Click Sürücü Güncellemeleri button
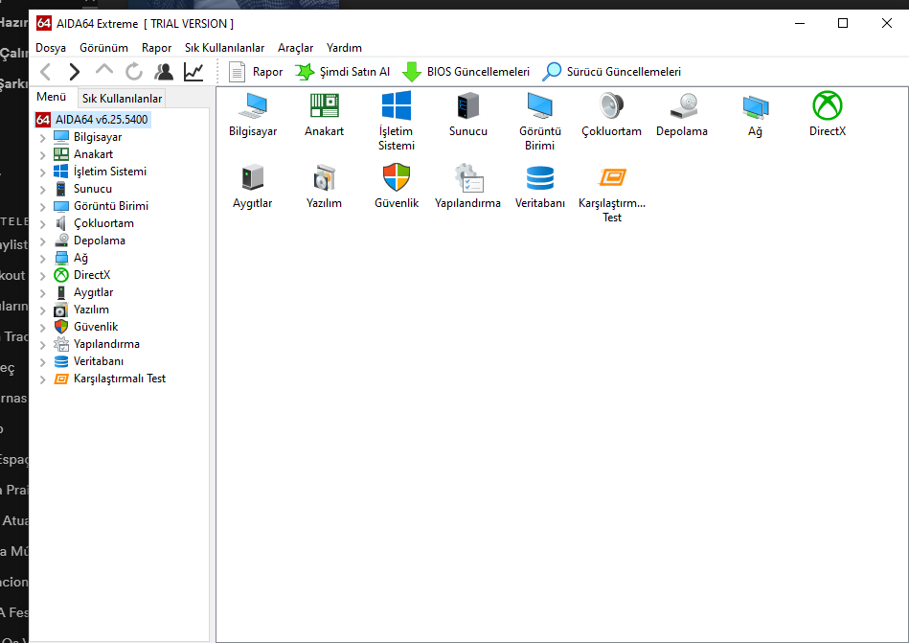 [x=612, y=72]
